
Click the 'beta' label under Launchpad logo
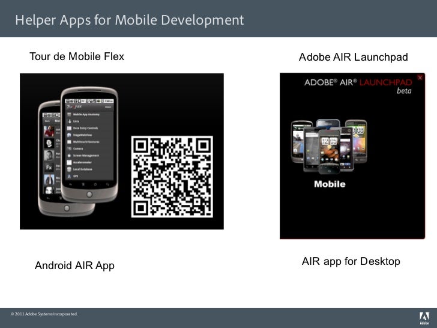tap(404, 91)
